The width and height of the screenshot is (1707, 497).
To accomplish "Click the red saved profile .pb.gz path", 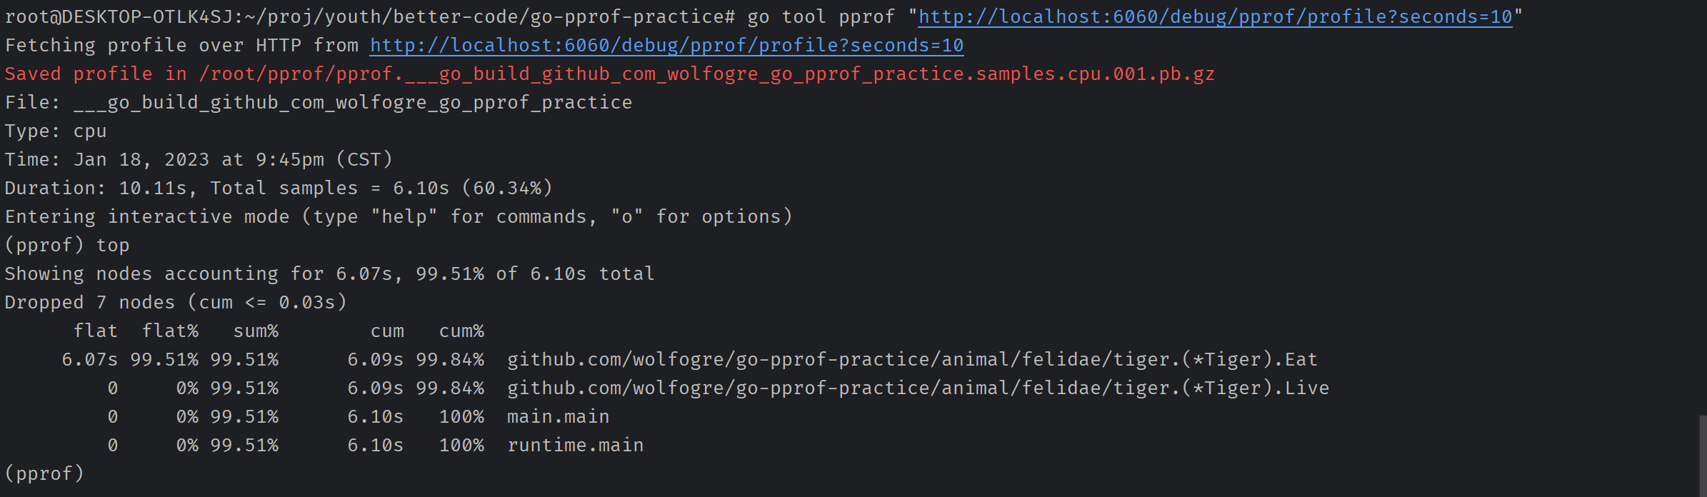I will (x=706, y=74).
